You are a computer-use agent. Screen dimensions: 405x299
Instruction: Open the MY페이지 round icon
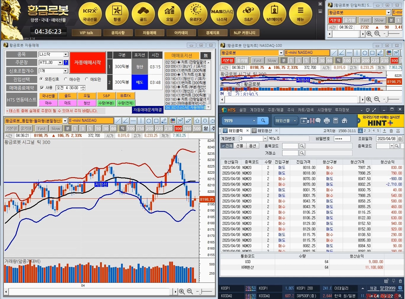tap(275, 14)
